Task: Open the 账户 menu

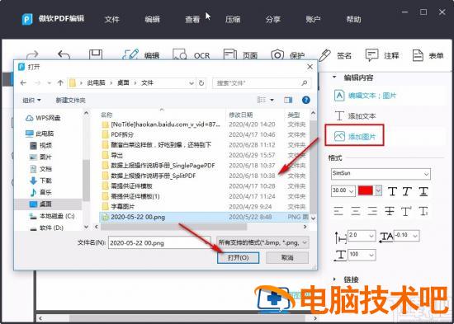Action: [x=313, y=20]
